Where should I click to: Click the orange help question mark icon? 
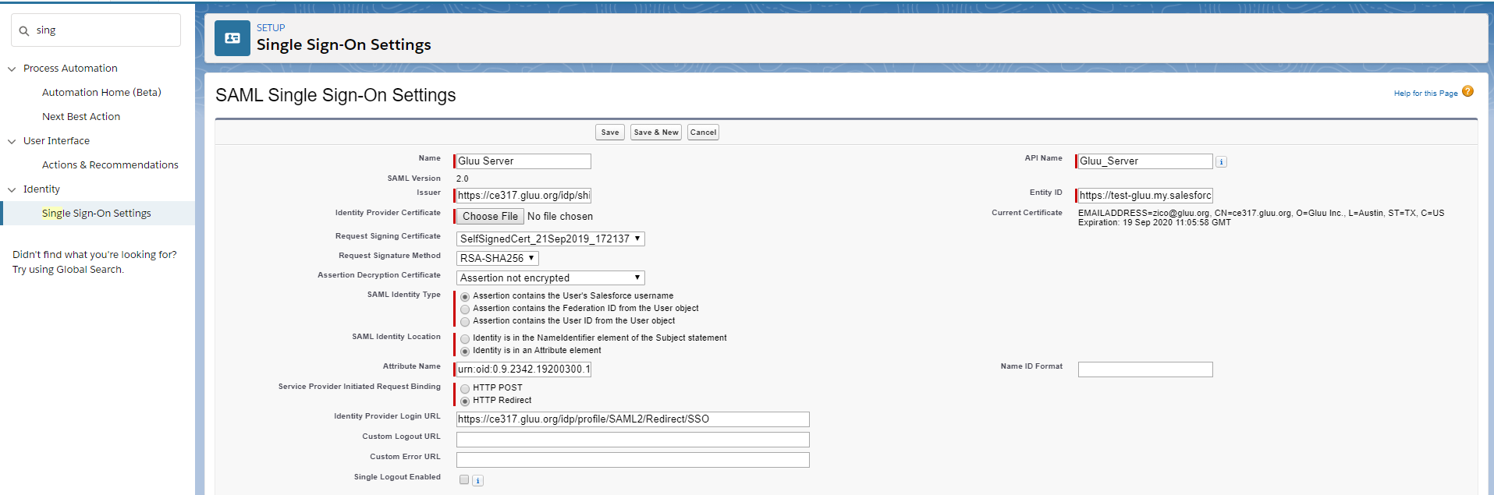click(x=1467, y=91)
